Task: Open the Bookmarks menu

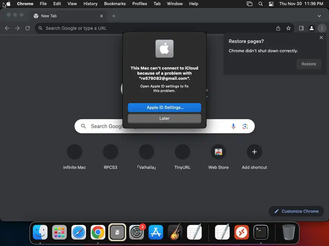Action: tap(115, 4)
